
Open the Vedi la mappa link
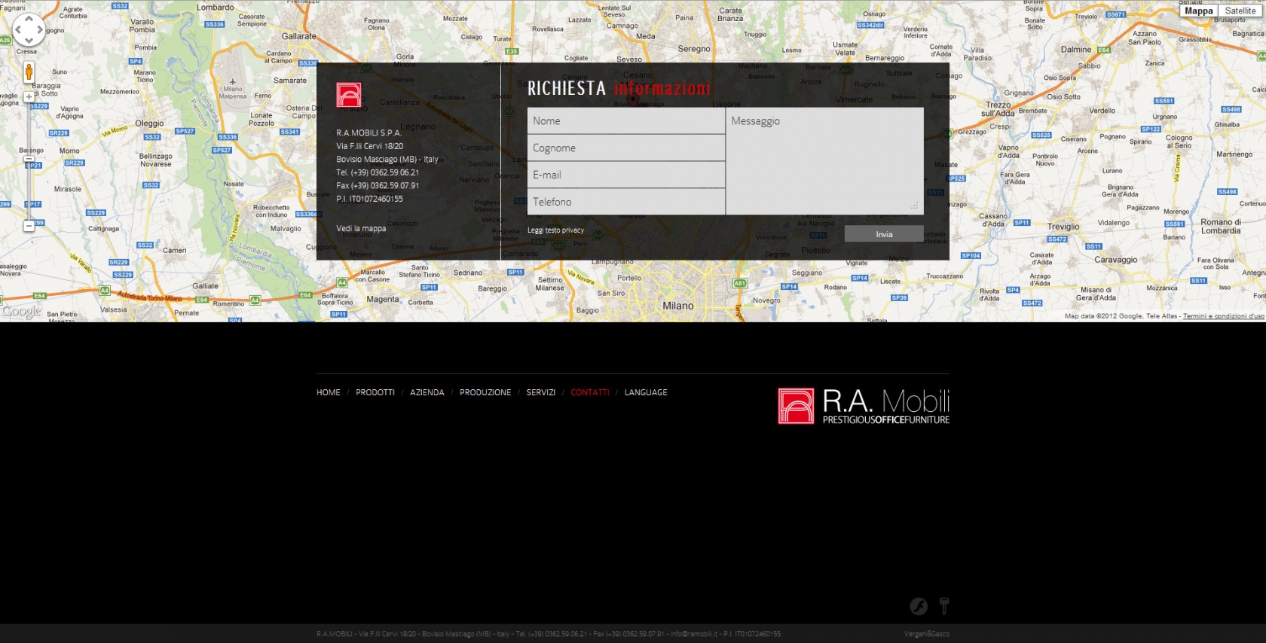(x=361, y=228)
